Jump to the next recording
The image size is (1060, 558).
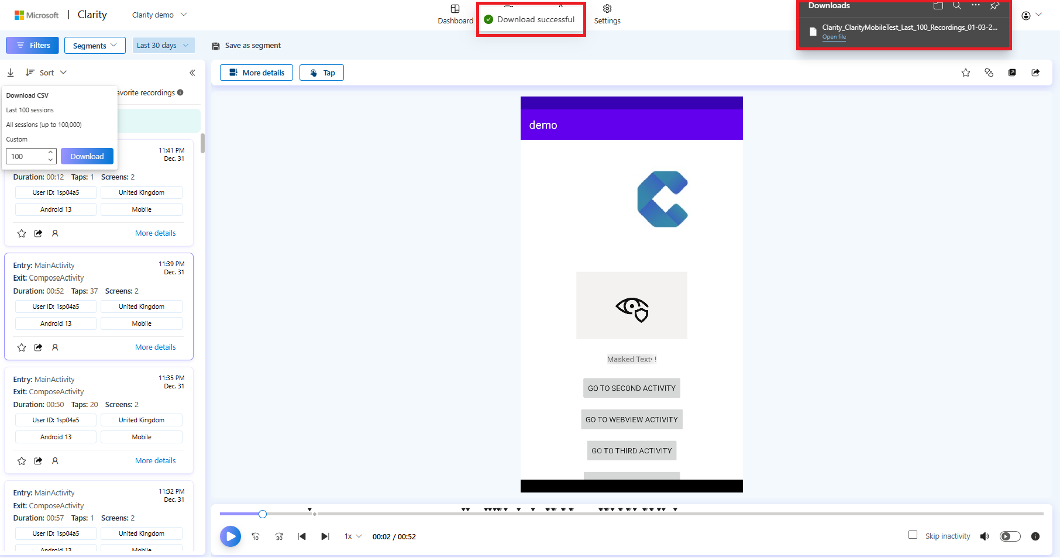click(x=325, y=536)
